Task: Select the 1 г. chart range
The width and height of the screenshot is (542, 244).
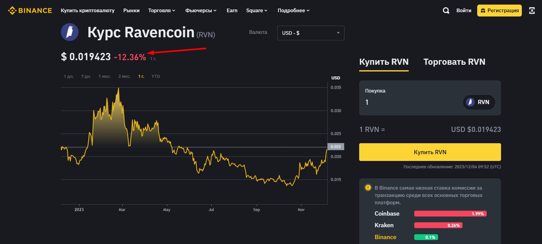Action: pos(141,76)
